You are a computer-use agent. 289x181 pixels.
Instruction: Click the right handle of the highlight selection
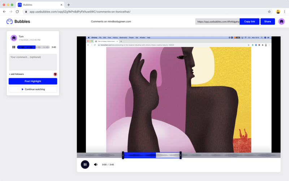click(180, 155)
